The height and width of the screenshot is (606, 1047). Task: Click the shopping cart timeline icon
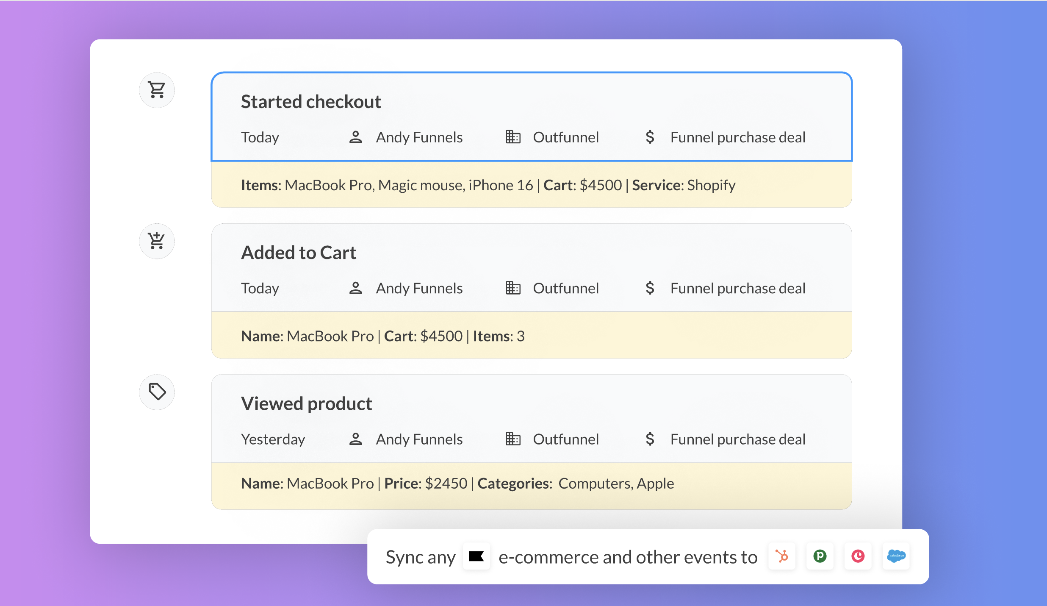pyautogui.click(x=157, y=90)
